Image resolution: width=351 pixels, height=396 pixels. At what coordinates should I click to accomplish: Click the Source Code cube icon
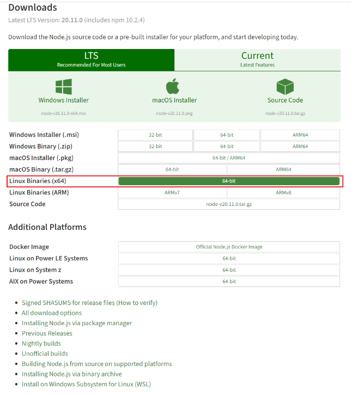point(285,87)
